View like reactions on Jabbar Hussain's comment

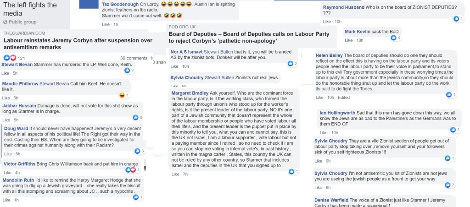point(136,118)
